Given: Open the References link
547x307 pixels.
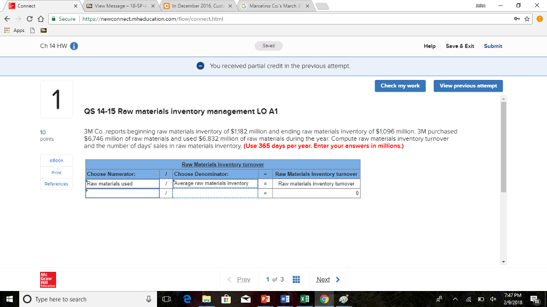Looking at the screenshot, I should coord(57,184).
